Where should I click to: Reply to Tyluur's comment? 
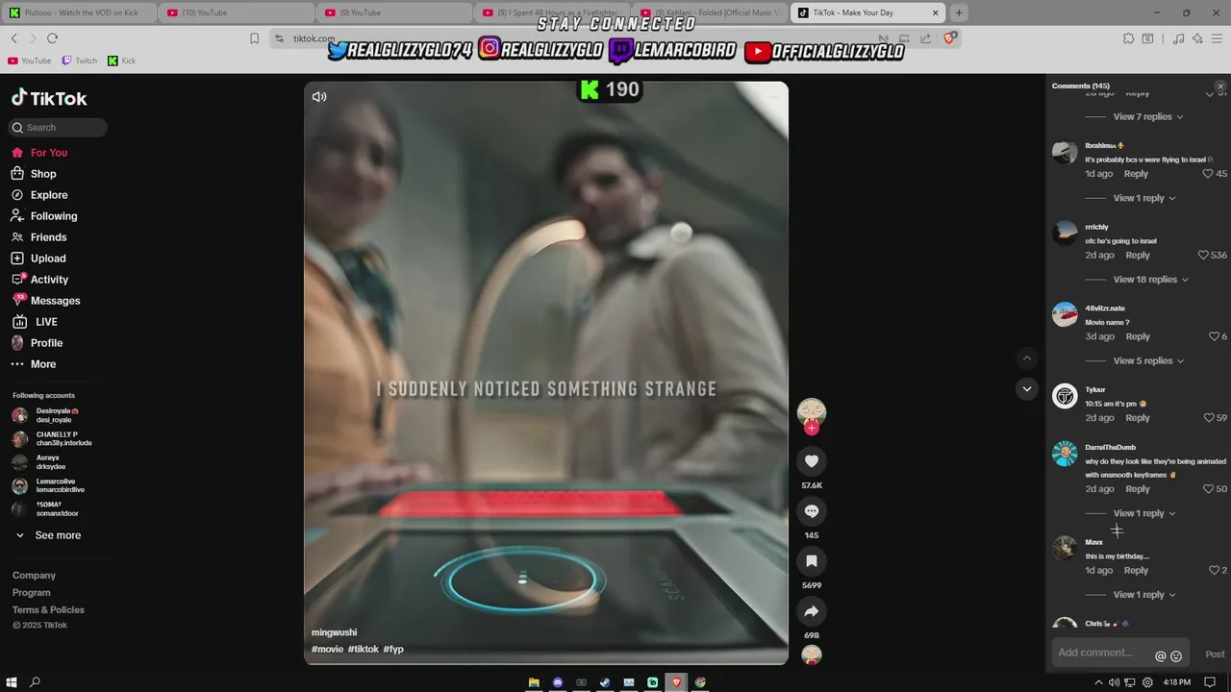point(1138,418)
